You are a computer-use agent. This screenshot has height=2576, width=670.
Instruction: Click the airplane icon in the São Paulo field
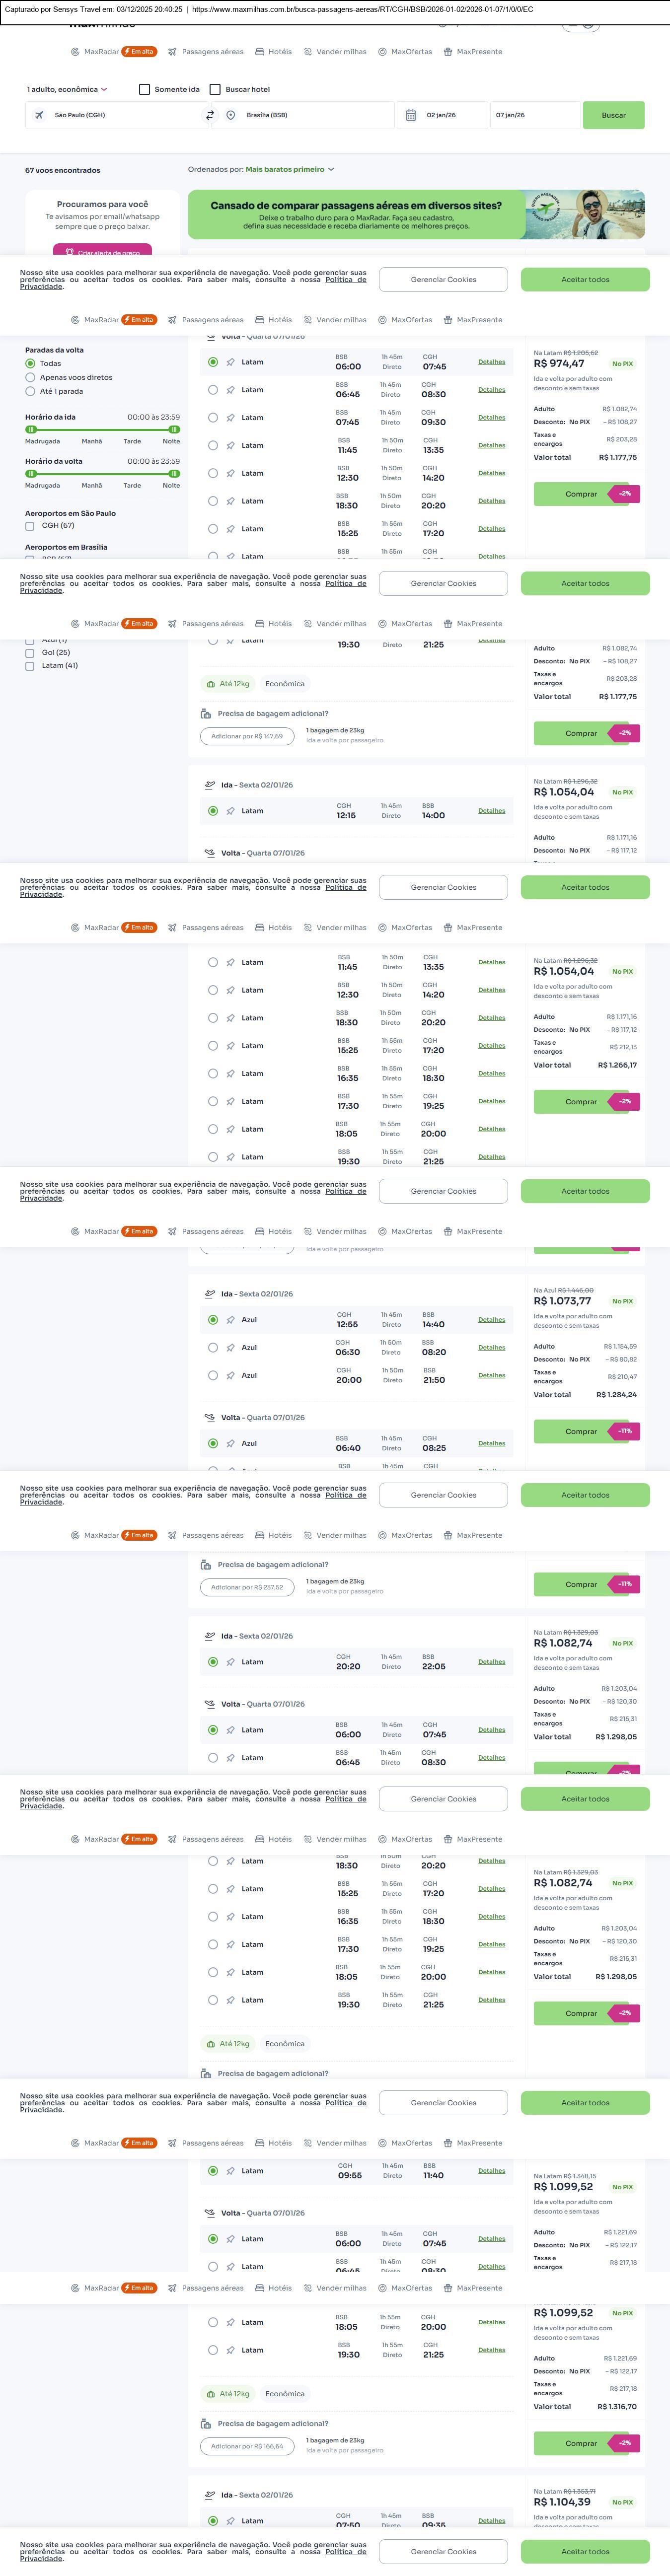(x=39, y=115)
